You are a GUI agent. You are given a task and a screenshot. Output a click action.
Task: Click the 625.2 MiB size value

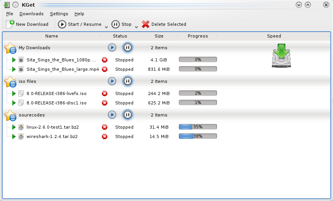[158, 103]
